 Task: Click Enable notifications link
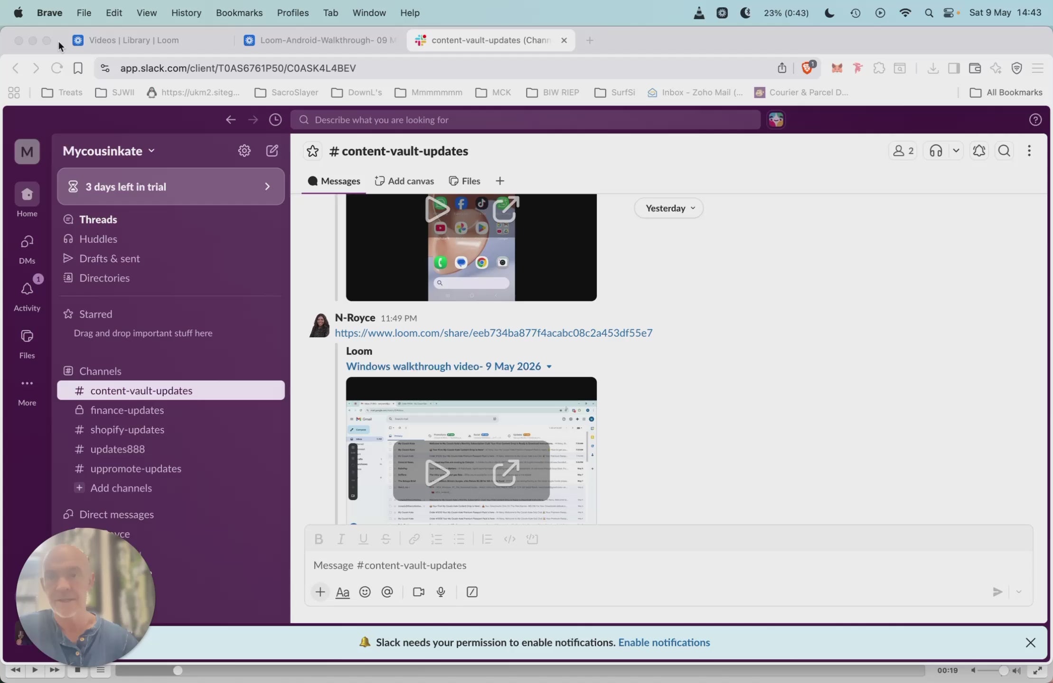(664, 643)
